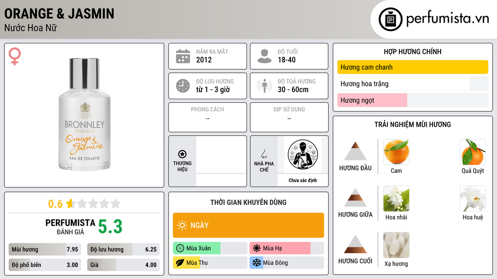Click the yellow rating star
The image size is (497, 279).
(x=70, y=203)
